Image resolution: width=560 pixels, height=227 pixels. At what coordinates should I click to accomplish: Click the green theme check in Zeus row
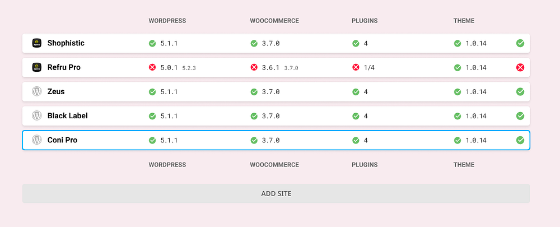[x=458, y=92]
